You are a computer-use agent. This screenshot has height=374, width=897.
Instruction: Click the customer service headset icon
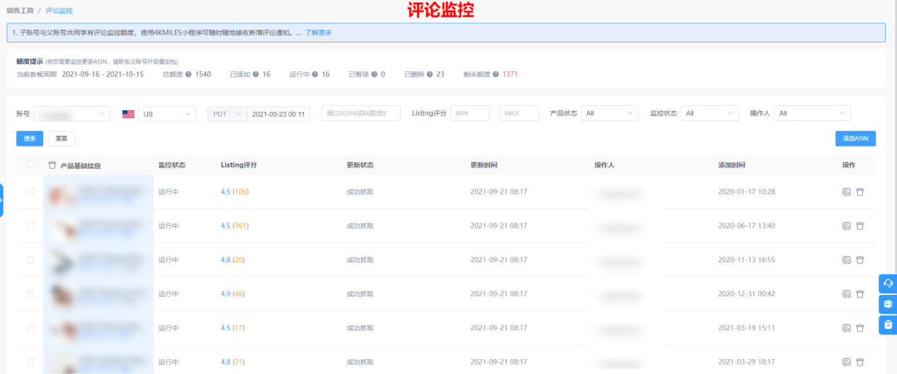pos(888,284)
